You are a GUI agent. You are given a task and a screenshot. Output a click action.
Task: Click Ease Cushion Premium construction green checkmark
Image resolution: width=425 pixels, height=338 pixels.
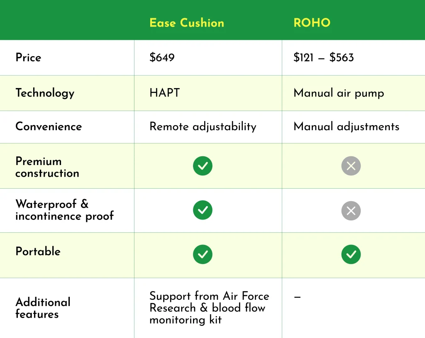pyautogui.click(x=203, y=166)
